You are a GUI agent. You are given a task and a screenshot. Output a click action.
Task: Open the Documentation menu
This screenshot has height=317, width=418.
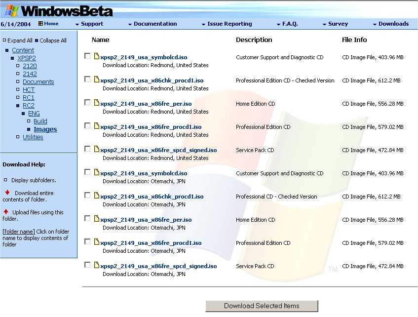(x=152, y=24)
